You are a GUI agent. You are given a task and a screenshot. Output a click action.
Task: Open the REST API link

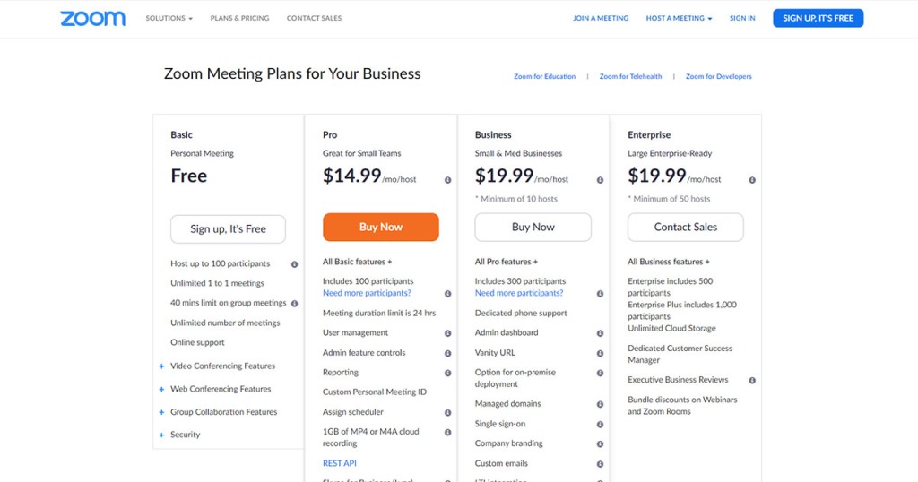340,463
